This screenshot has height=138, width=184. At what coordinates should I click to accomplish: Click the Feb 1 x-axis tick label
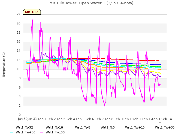(x=42, y=119)
